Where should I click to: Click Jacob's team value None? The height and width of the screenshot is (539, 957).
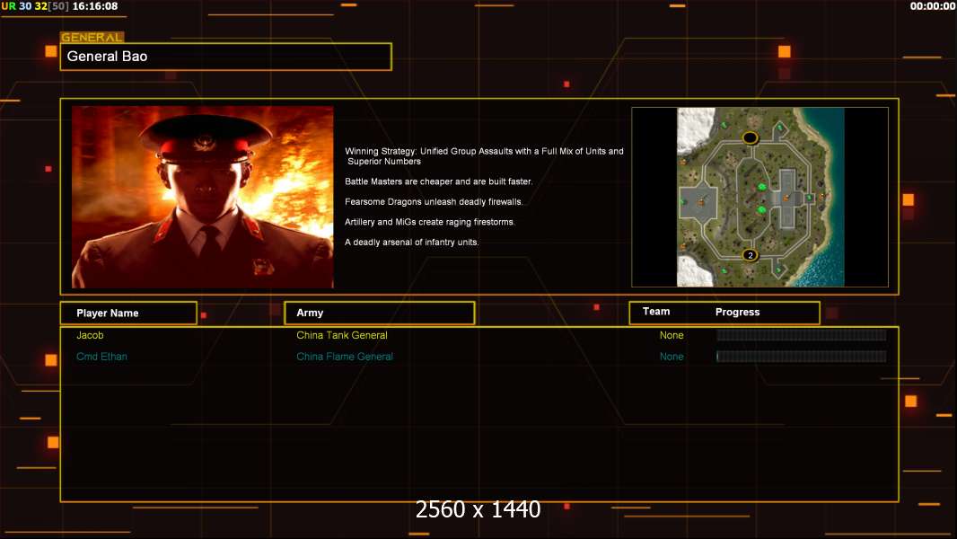(x=672, y=335)
